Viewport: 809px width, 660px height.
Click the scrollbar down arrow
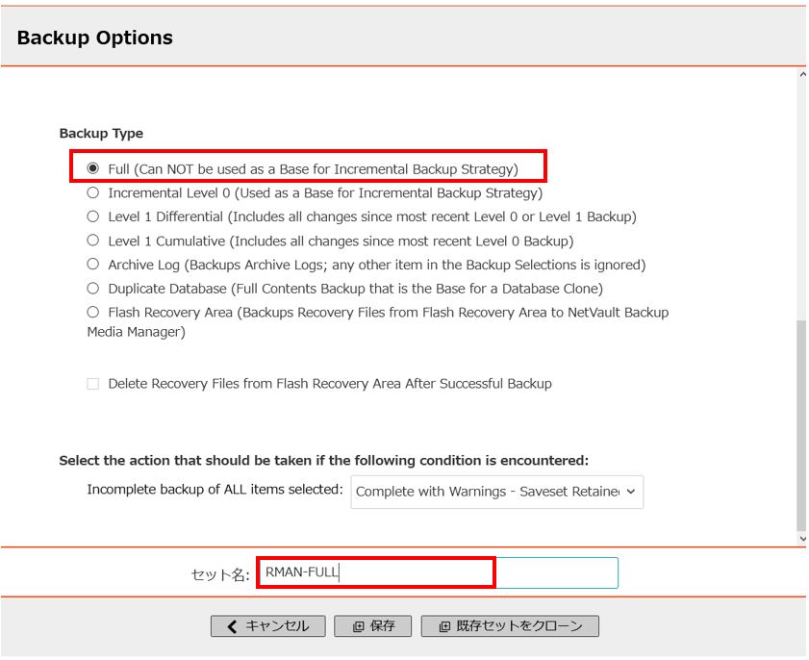pos(802,539)
